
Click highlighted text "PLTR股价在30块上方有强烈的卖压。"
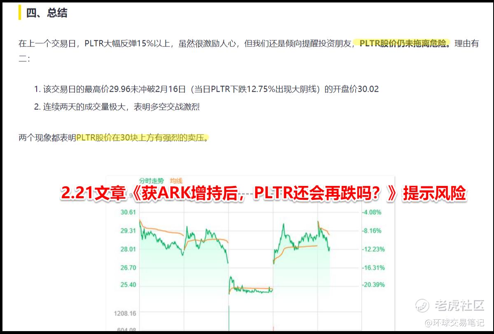coord(142,138)
